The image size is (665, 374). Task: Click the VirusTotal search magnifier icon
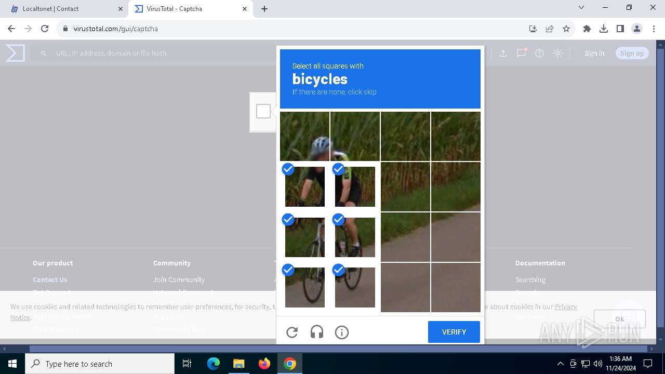[x=44, y=53]
